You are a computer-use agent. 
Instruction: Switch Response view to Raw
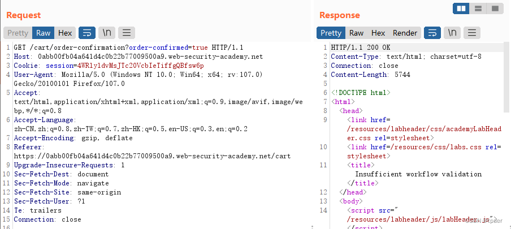356,33
